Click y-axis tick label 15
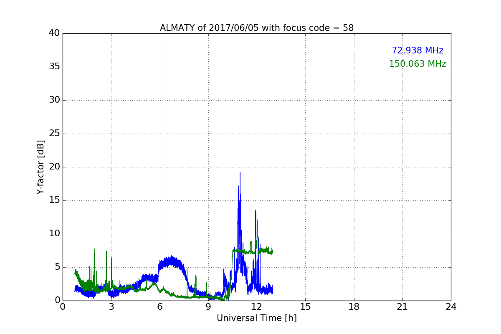Screen dimensions: 501x334 click(54, 200)
